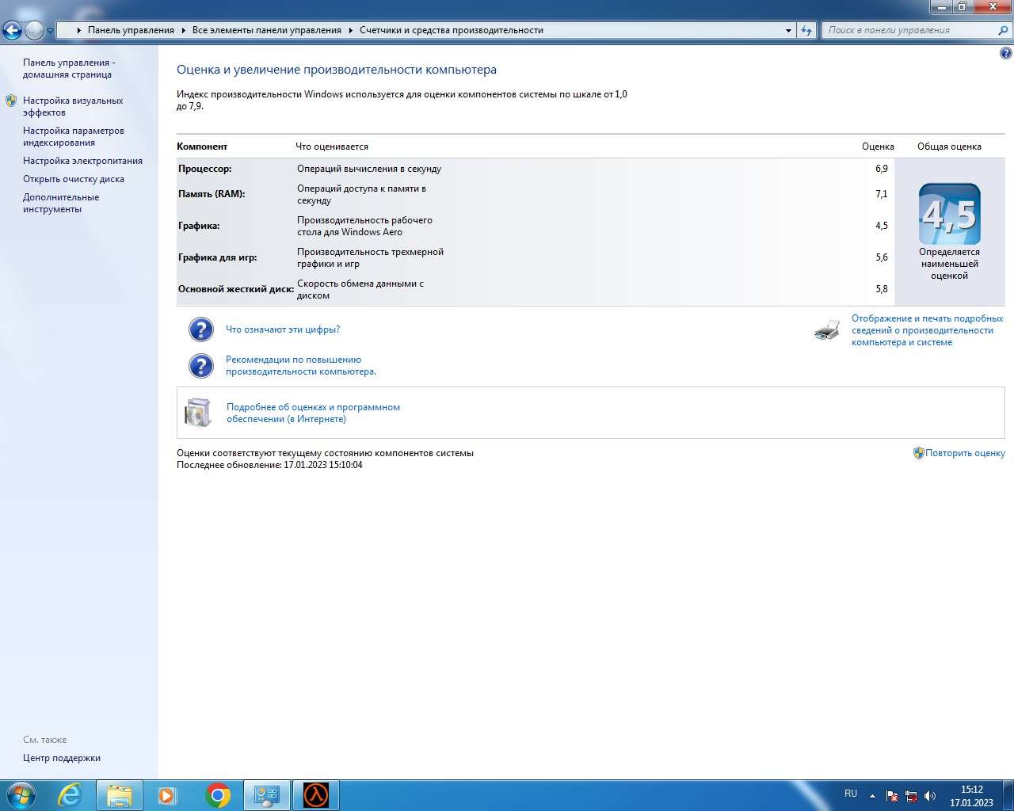Viewport: 1014px width, 811px height.
Task: Click the RU language indicator in the taskbar
Action: [850, 794]
